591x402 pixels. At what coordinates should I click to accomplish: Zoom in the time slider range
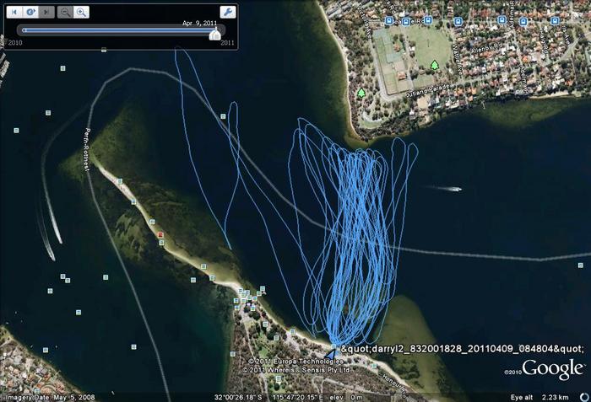[x=81, y=13]
